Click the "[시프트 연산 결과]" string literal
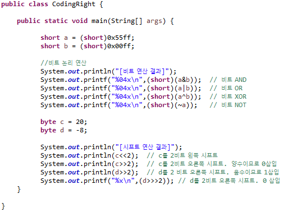Viewport: 283px width, 212px height. pos(145,147)
